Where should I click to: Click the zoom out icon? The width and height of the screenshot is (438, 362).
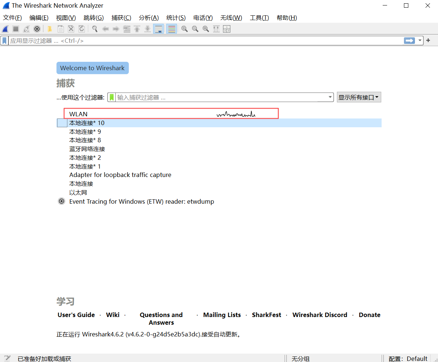pos(195,29)
